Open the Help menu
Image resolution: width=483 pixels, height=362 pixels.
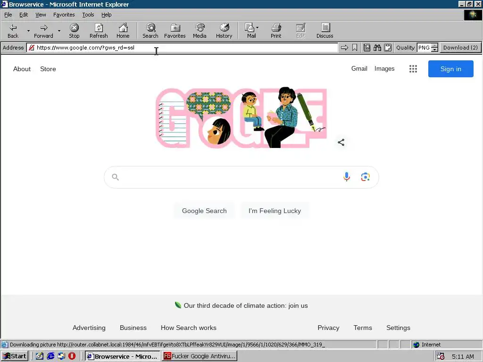coord(106,15)
